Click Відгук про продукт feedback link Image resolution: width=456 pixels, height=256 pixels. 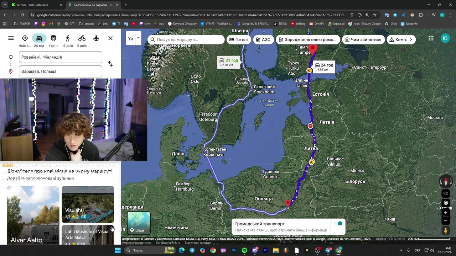pyautogui.click(x=198, y=243)
